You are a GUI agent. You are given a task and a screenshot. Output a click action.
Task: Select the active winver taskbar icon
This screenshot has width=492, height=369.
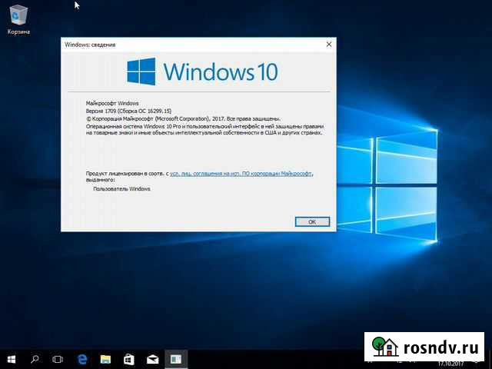click(x=176, y=359)
